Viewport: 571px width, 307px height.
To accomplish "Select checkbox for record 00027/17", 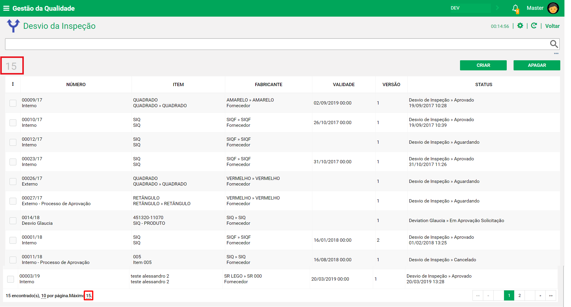I will pyautogui.click(x=13, y=201).
